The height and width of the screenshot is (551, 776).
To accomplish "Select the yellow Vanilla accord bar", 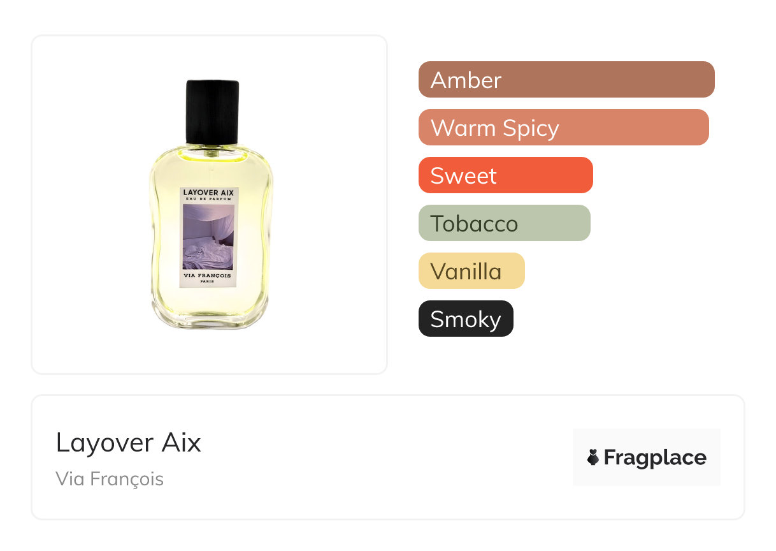I will [x=471, y=271].
